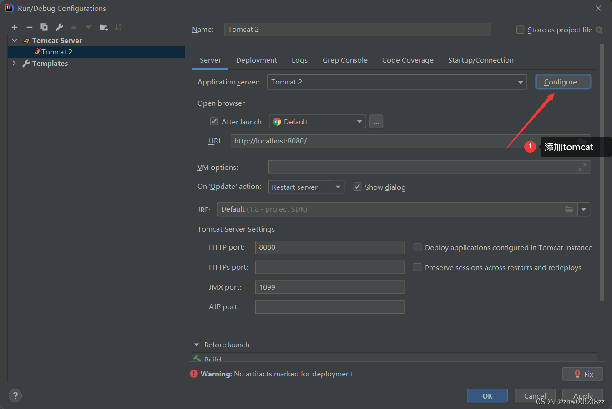The image size is (612, 409).
Task: Expand the Templates tree node
Action: tap(15, 63)
